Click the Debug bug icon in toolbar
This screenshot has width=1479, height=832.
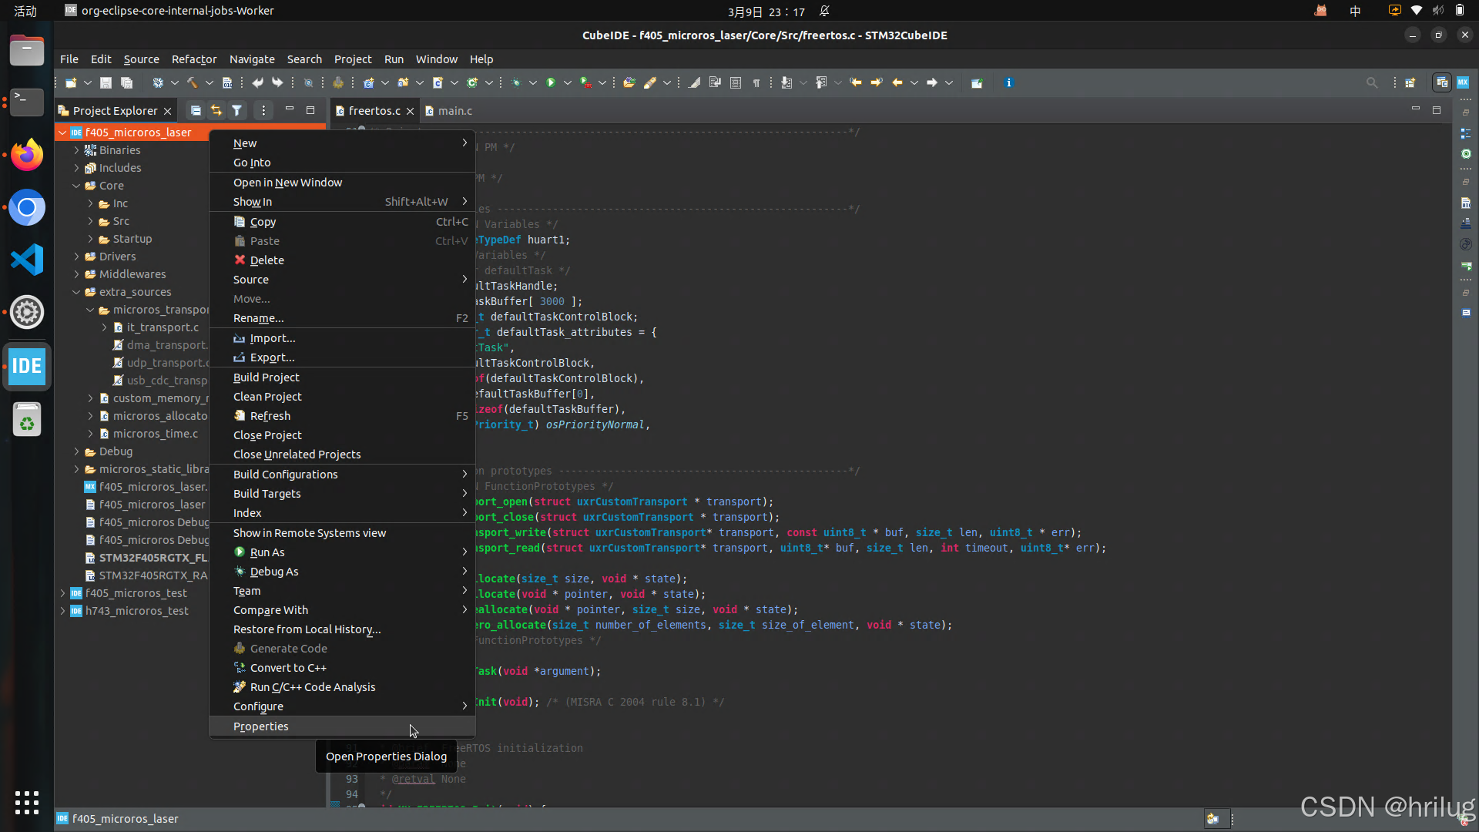(516, 82)
